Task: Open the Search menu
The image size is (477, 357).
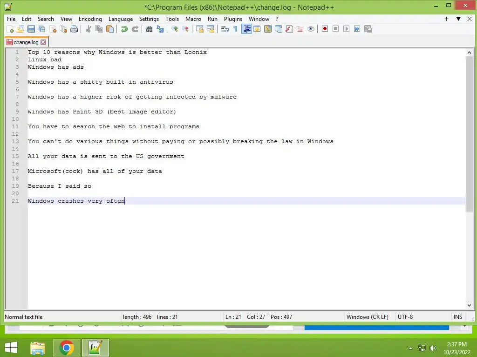Action: click(46, 19)
